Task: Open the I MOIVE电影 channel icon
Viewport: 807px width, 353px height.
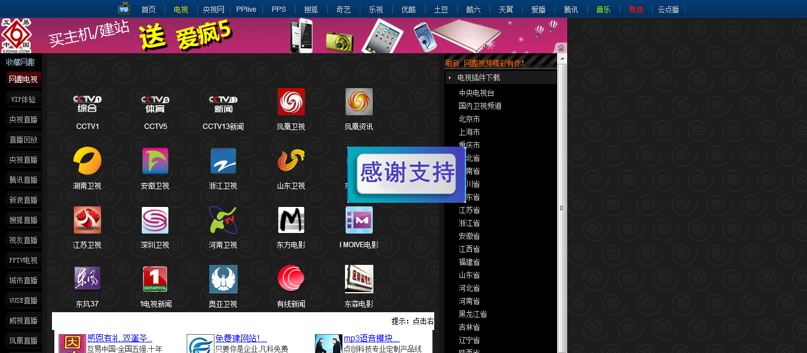Action: [x=359, y=220]
